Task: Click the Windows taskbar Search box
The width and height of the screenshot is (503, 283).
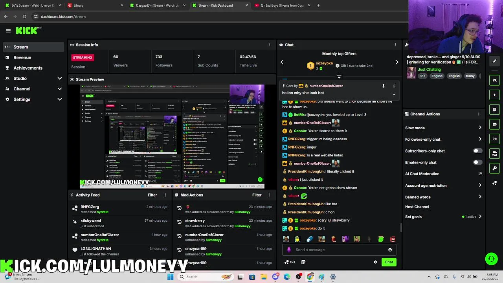Action: (205, 277)
